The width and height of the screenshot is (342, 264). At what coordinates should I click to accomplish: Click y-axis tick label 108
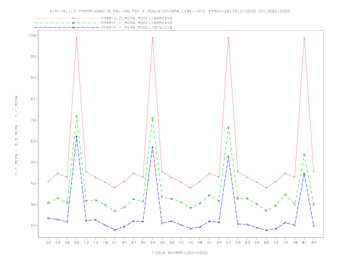32,35
